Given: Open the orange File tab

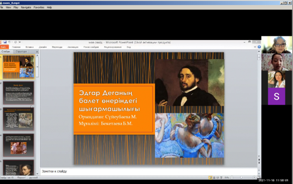Looking at the screenshot, I should click(x=4, y=47).
